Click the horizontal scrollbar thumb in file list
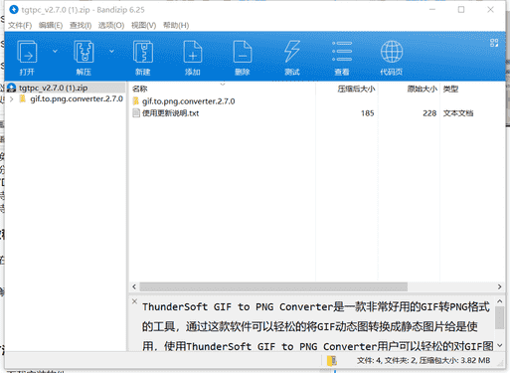 (x=273, y=286)
